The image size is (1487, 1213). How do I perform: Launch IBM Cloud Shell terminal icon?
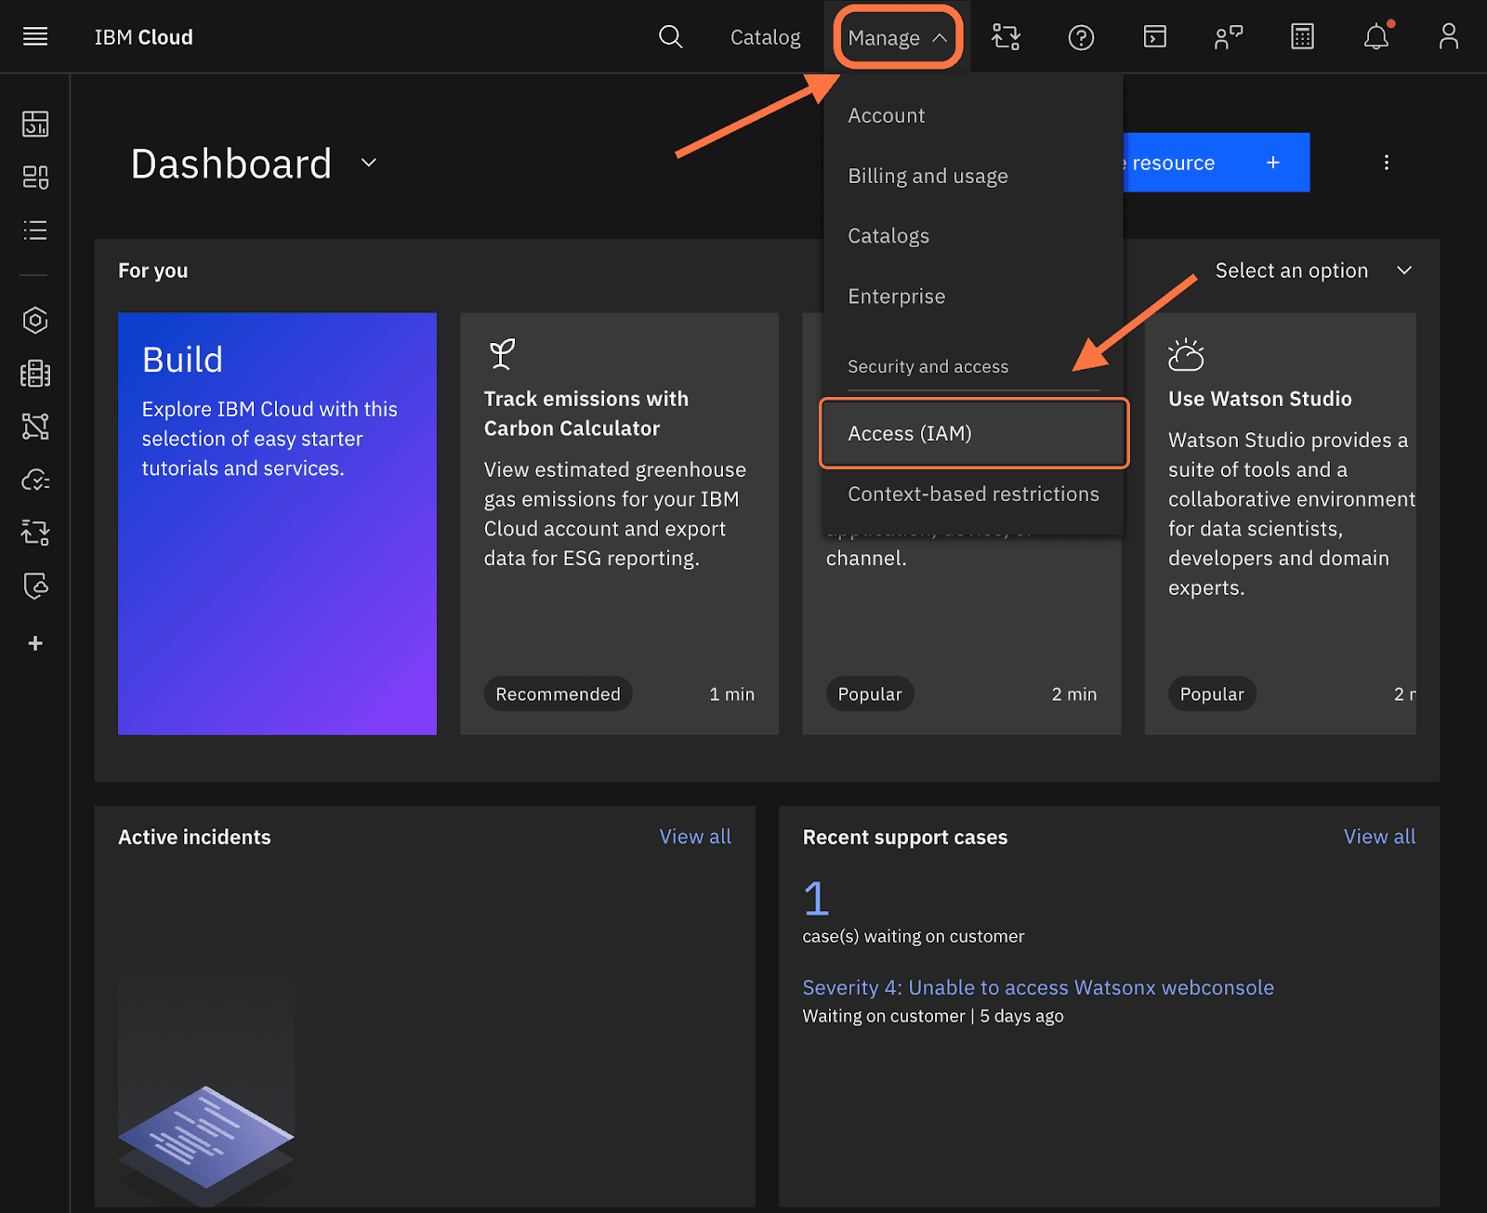1154,37
